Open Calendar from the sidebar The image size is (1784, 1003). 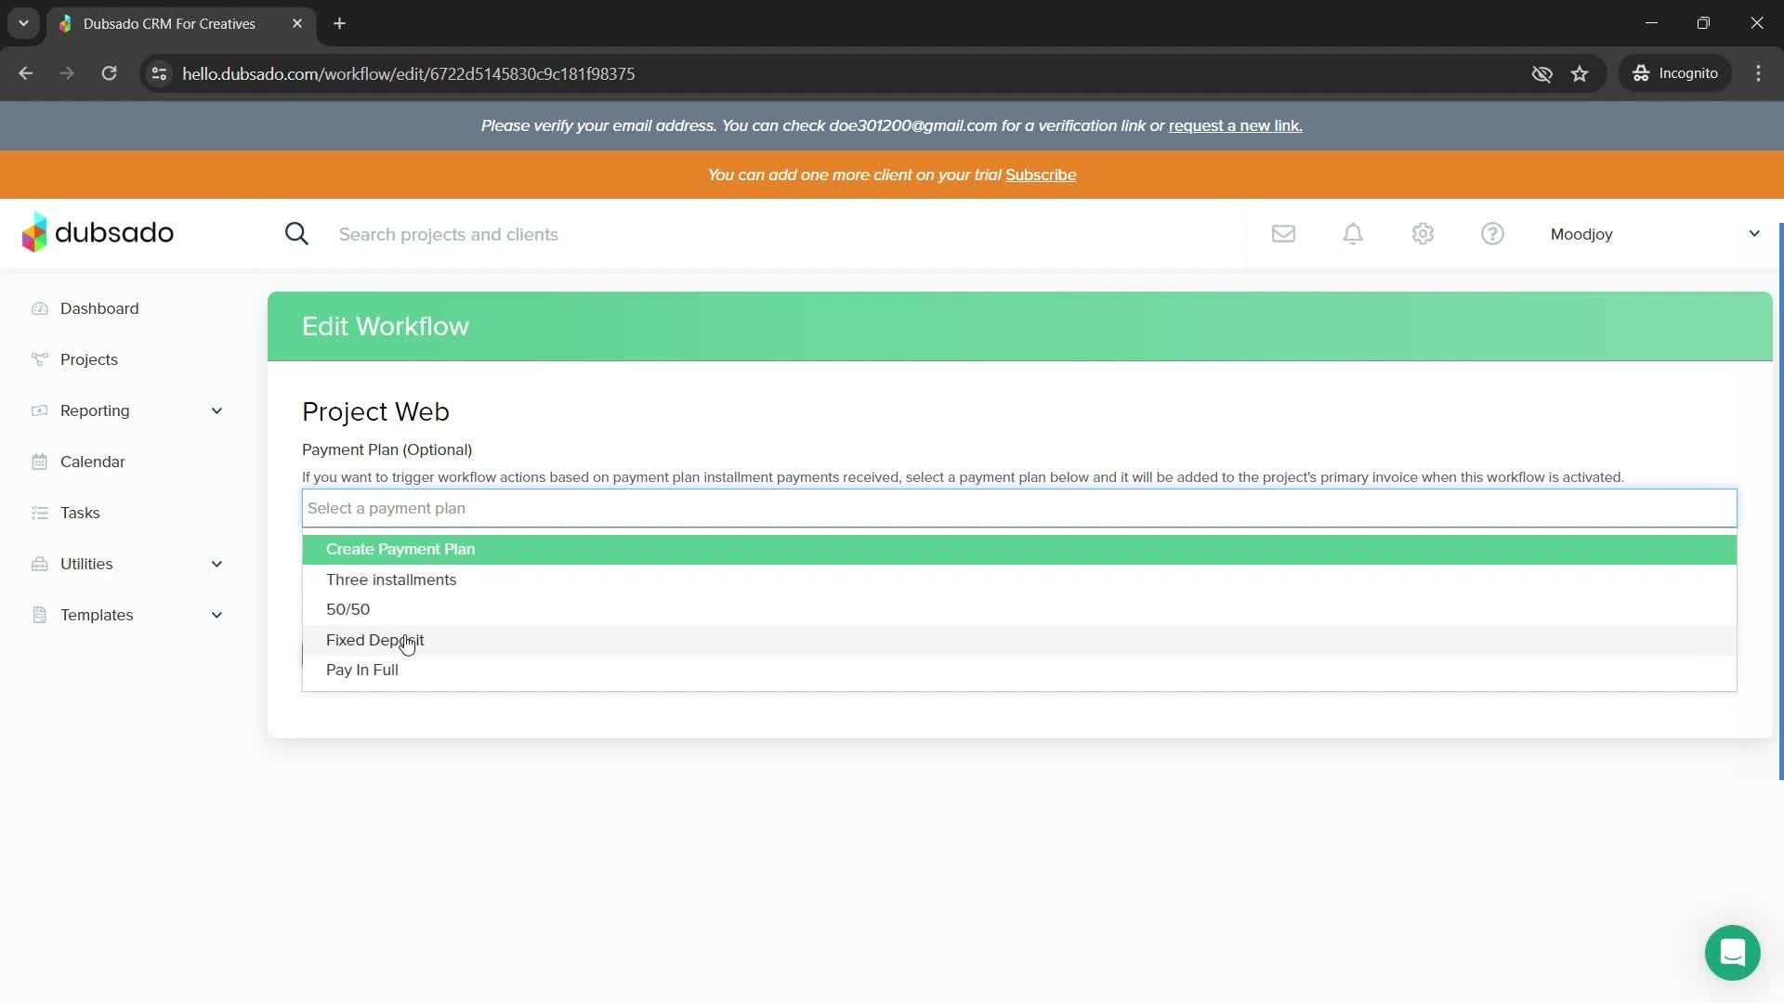point(93,462)
